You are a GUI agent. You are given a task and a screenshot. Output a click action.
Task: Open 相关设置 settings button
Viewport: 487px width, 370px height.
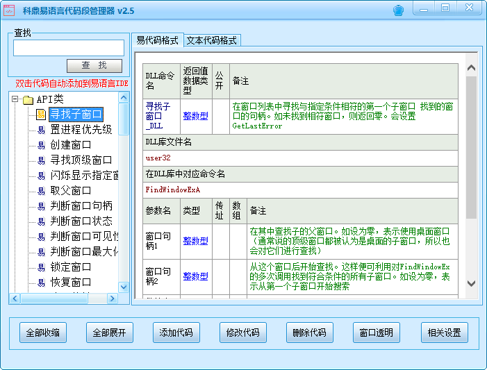444,333
